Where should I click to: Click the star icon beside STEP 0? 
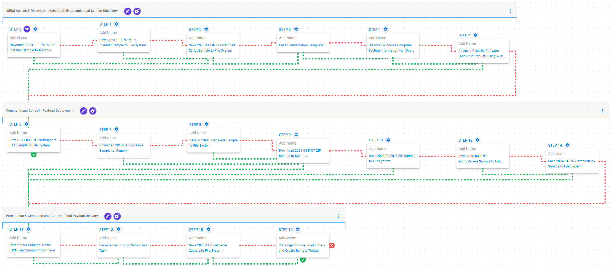click(x=27, y=29)
